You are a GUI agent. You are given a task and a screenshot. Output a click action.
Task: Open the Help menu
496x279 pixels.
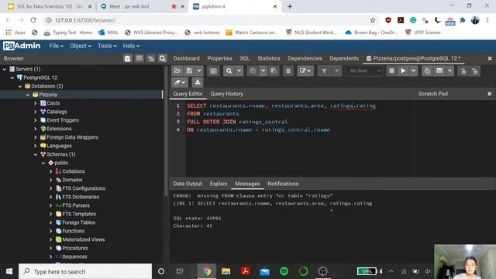131,46
